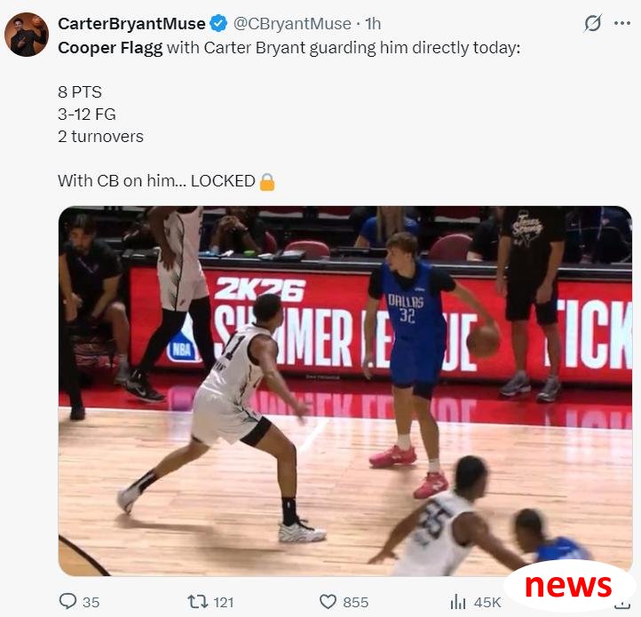This screenshot has width=641, height=617.
Task: Visit the @CBryantMuse handle
Action: coord(292,24)
